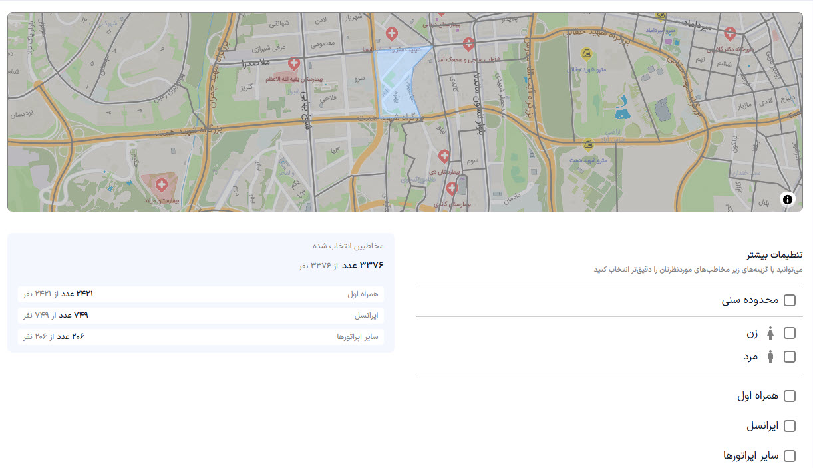813x468 pixels.
Task: Click the همراه اول audience count row
Action: tap(201, 294)
